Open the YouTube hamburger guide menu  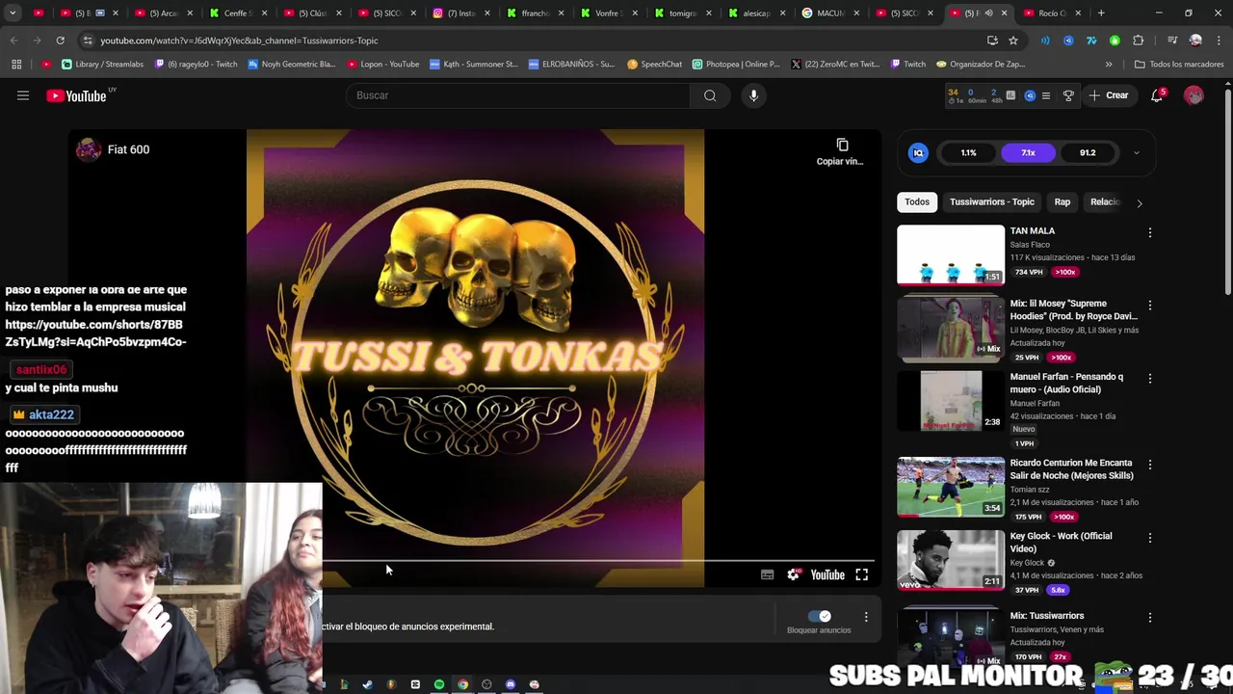click(23, 95)
